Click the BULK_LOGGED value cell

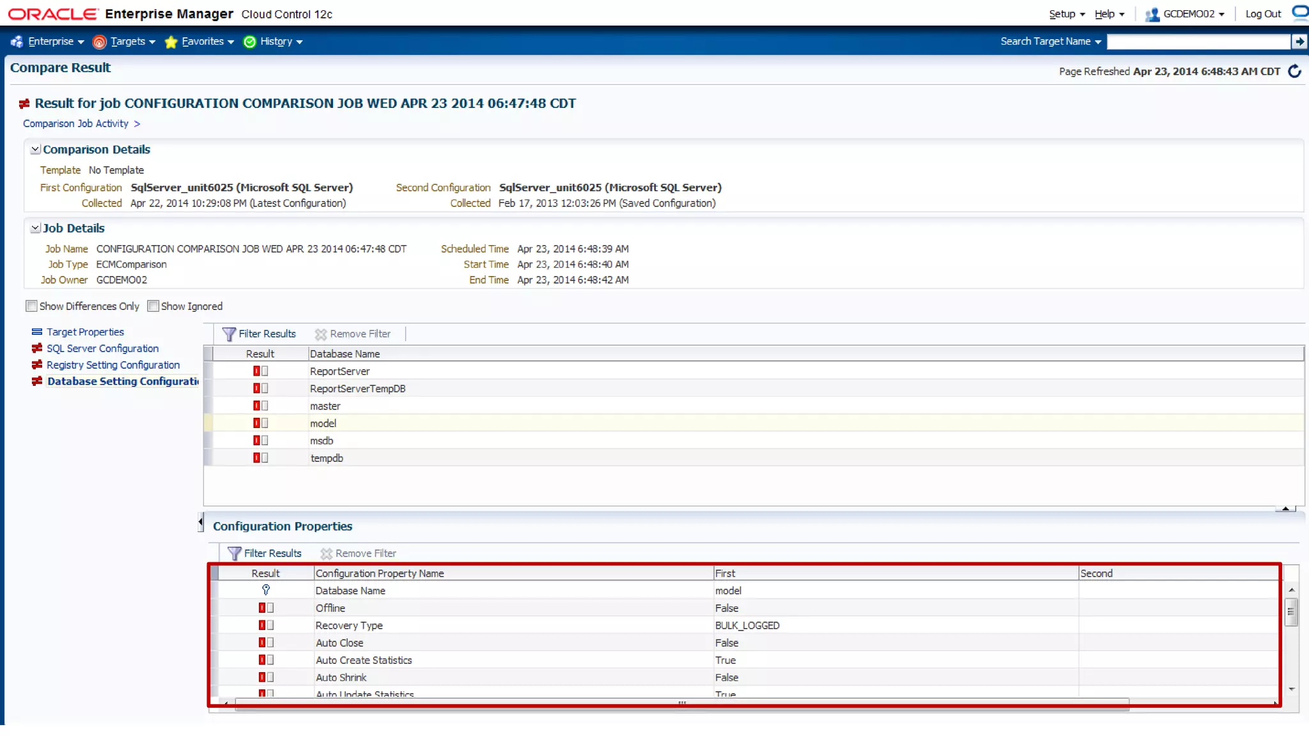pyautogui.click(x=747, y=625)
